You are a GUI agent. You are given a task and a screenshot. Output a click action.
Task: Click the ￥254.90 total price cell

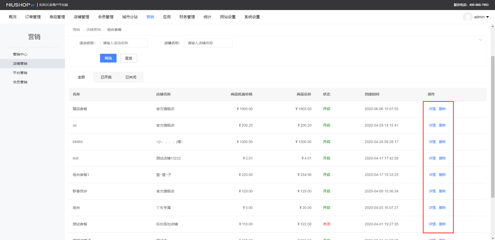point(304,175)
